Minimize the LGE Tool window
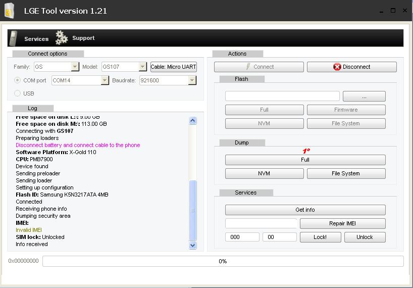413x288 pixels. [381, 11]
